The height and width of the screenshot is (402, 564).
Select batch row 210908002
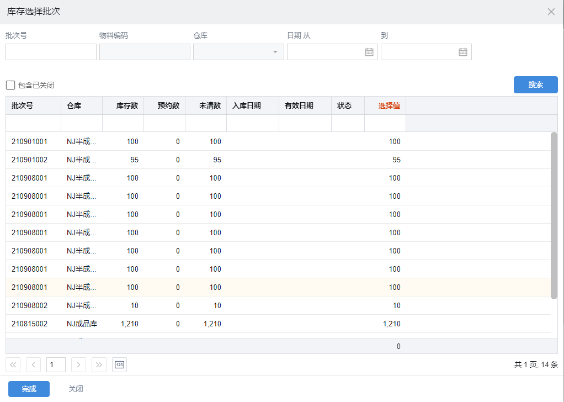(278, 305)
